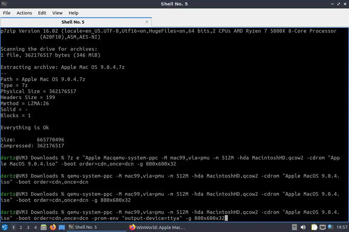
Task: Close the Shell No. 5 window
Action: click(x=345, y=4)
